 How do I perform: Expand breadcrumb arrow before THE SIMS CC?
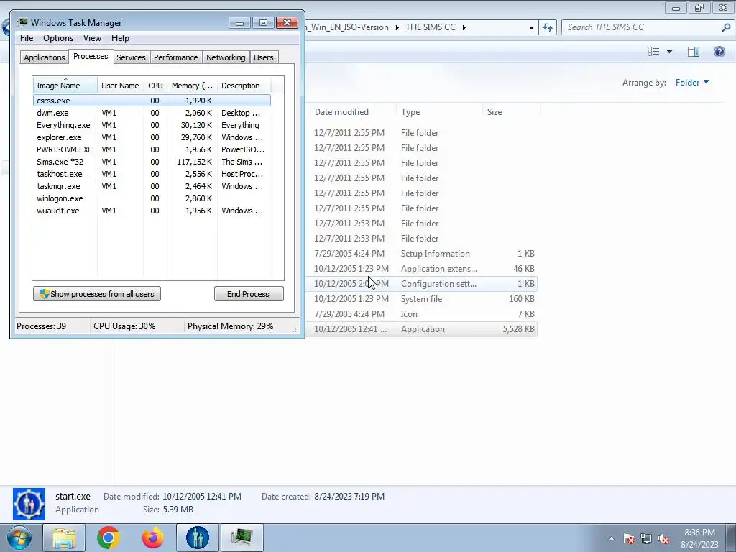click(x=397, y=27)
